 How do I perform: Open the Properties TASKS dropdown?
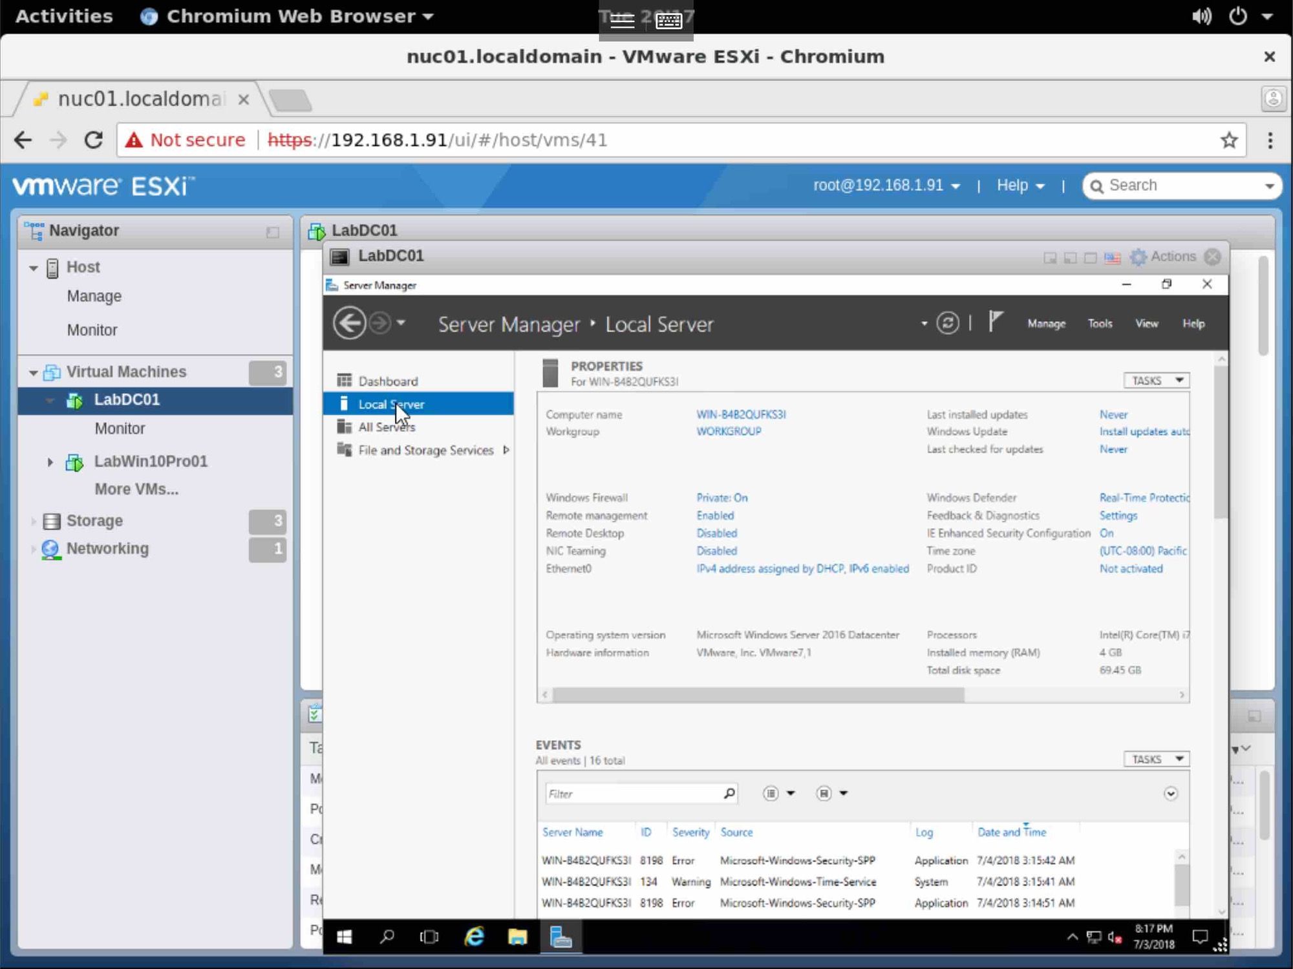pyautogui.click(x=1156, y=380)
